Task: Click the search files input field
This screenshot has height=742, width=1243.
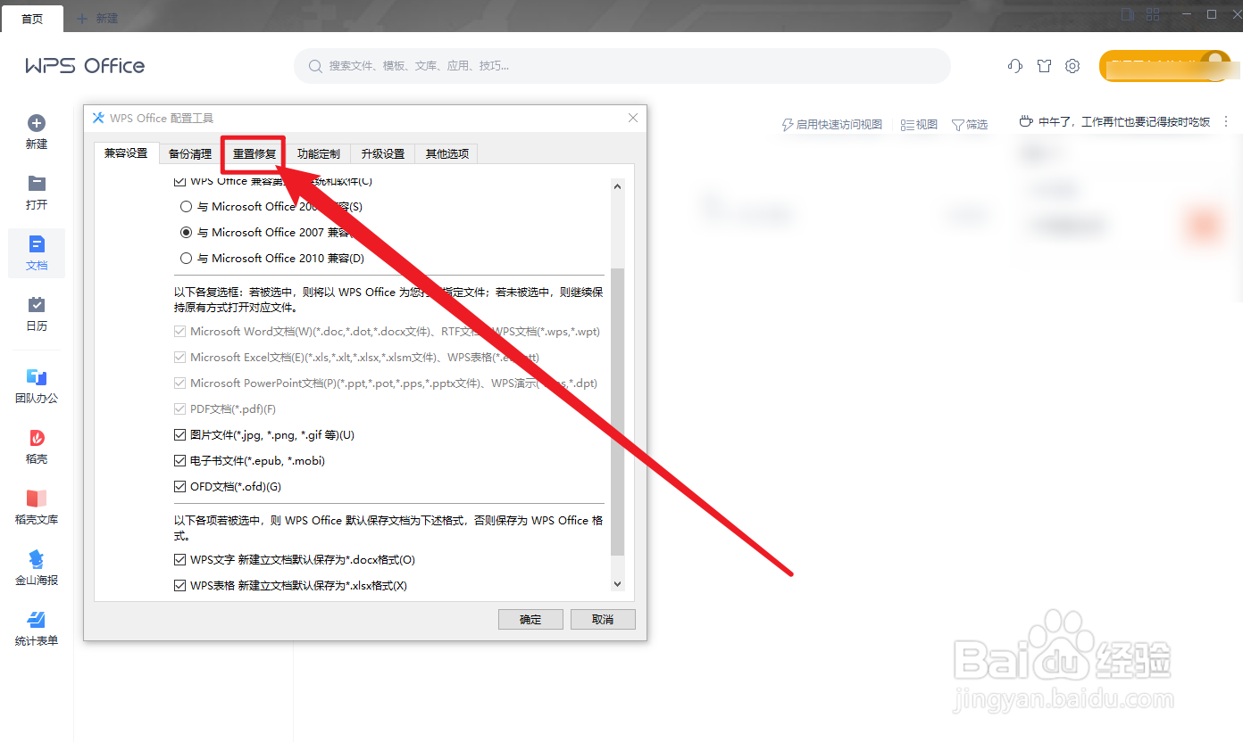Action: coord(622,66)
